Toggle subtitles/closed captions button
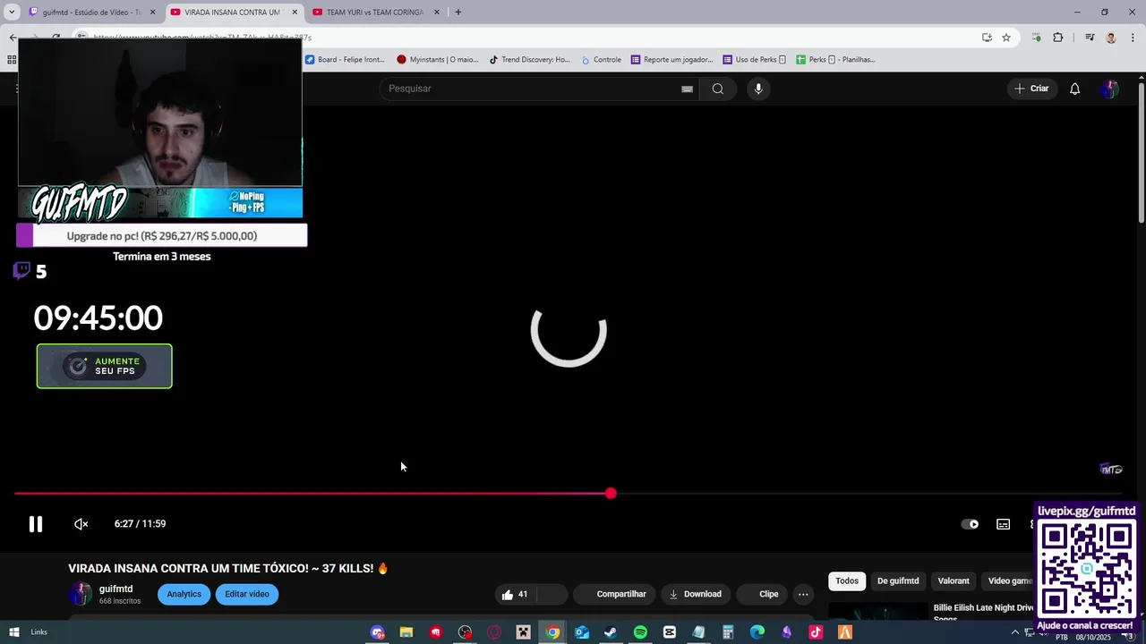Image resolution: width=1146 pixels, height=644 pixels. coord(1004,524)
